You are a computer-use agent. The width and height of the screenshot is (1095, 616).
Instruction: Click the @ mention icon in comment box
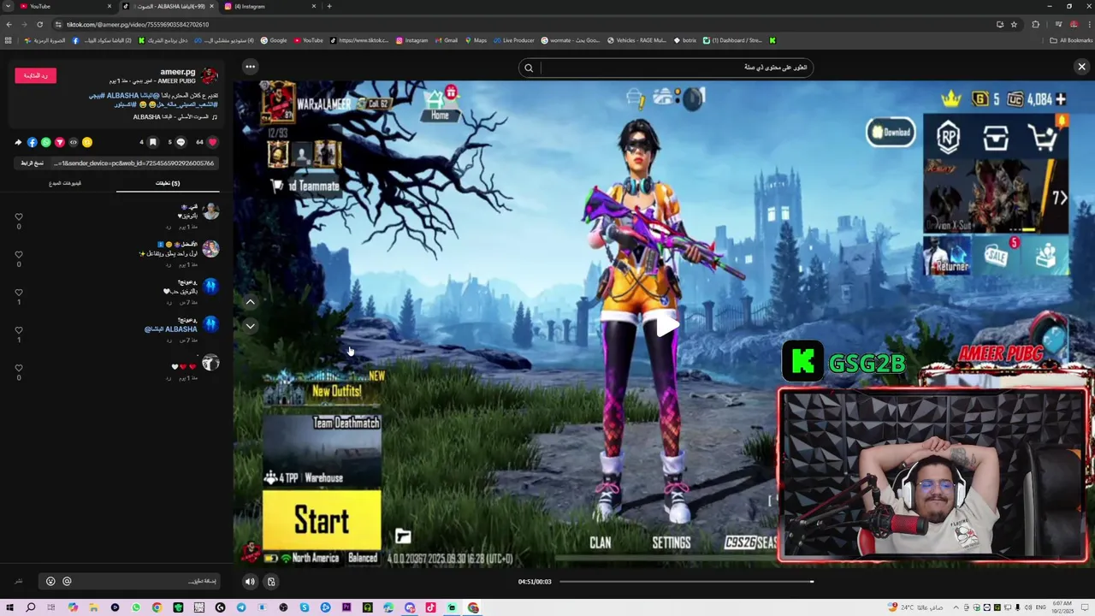tap(67, 582)
